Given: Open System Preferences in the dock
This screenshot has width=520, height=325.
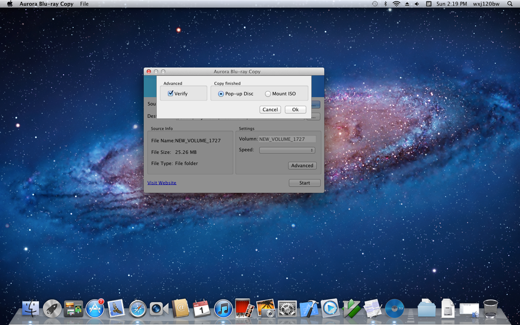Looking at the screenshot, I should 287,309.
